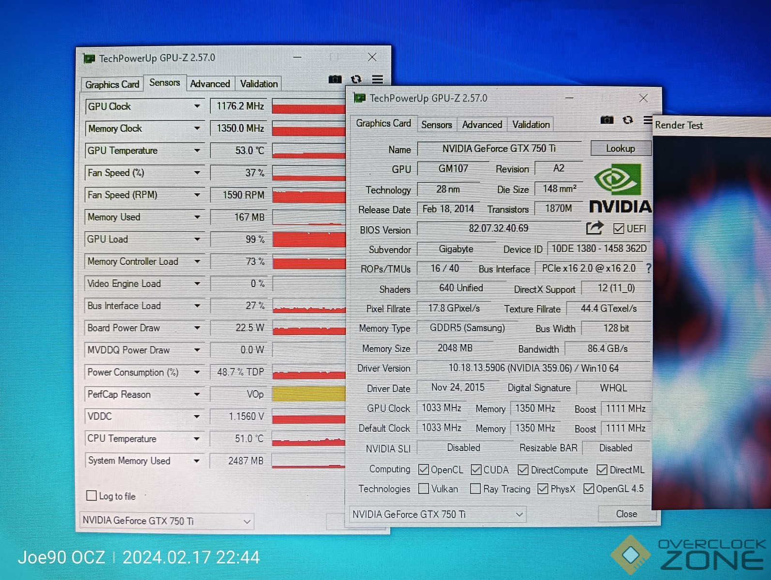Close the front GPU-Z window with X
Image resolution: width=771 pixels, height=580 pixels.
pos(643,98)
